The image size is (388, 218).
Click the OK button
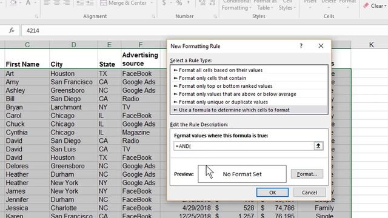272,193
